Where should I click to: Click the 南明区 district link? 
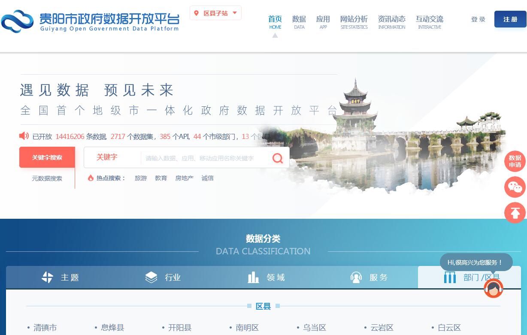coord(247,328)
